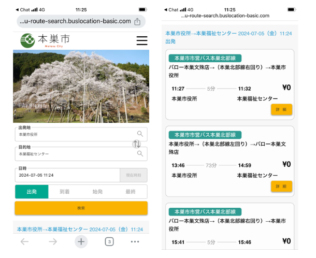The height and width of the screenshot is (258, 316).
Task: Tap route badge on the 13:46 card
Action: tap(205, 135)
